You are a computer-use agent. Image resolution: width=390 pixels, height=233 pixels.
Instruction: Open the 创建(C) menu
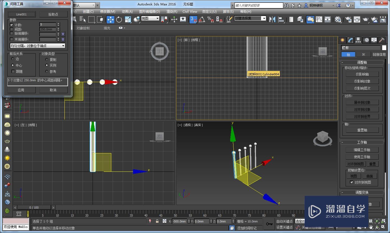88,12
